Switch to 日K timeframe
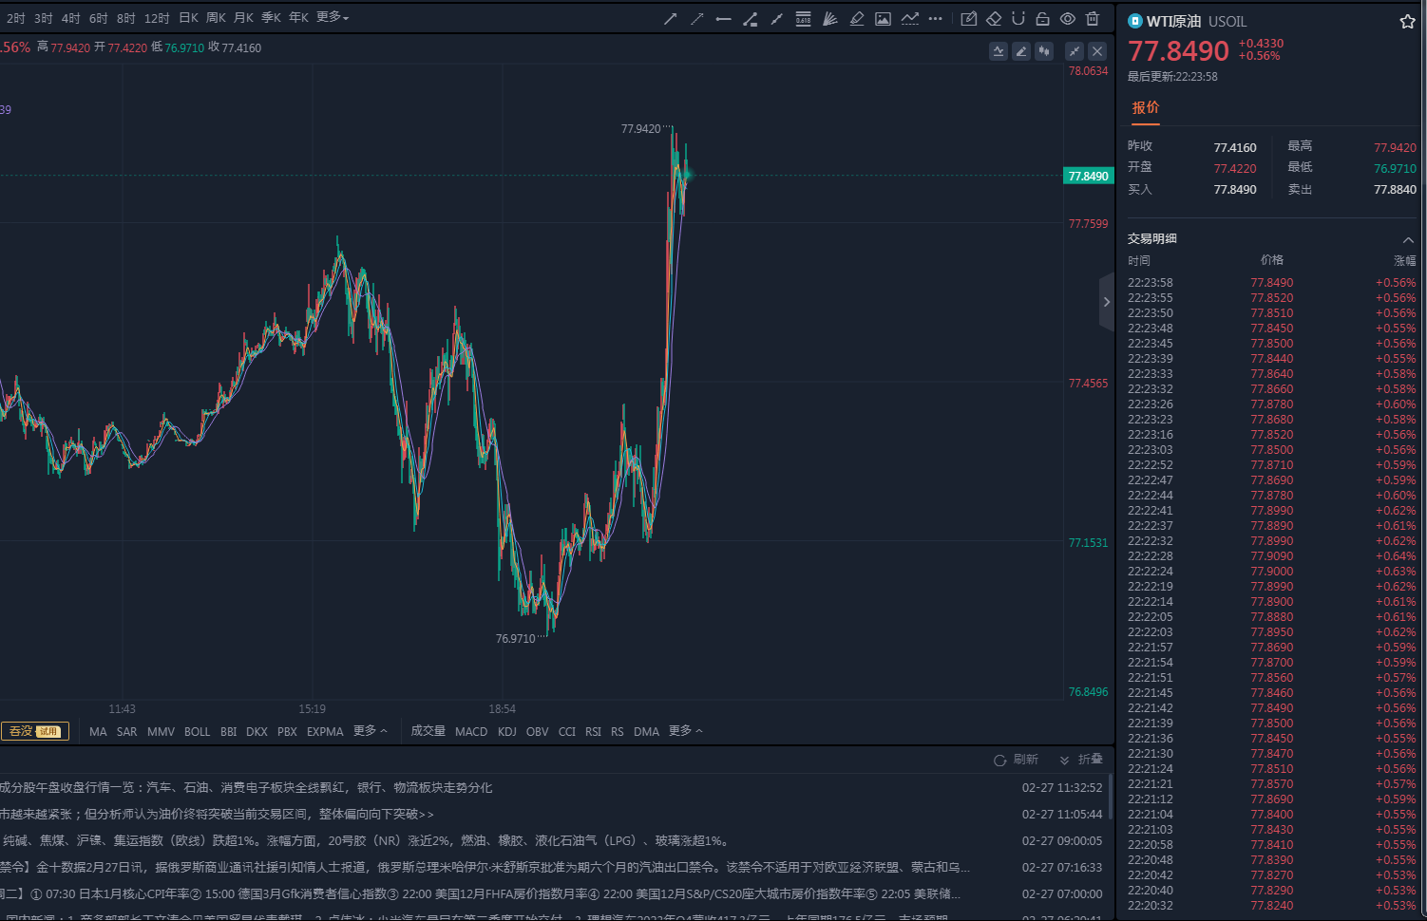1427x921 pixels. (188, 17)
